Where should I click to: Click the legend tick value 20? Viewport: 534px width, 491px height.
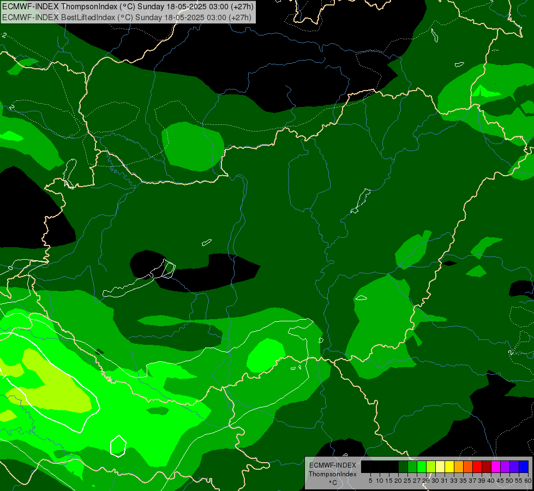[x=398, y=481]
